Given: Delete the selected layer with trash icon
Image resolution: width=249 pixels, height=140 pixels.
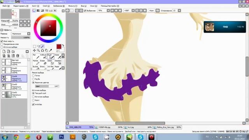Looking at the screenshot, I should [18, 56].
